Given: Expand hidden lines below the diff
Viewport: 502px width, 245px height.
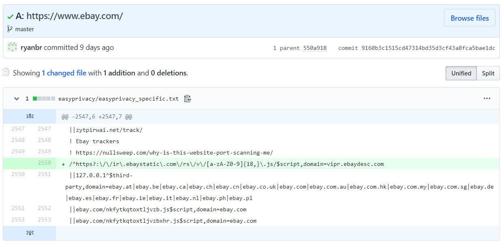Looking at the screenshot, I should (30, 233).
